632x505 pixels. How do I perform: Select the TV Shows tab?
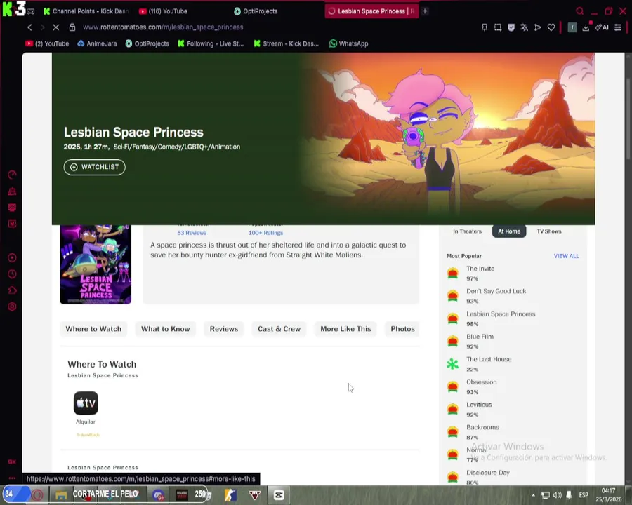tap(549, 231)
